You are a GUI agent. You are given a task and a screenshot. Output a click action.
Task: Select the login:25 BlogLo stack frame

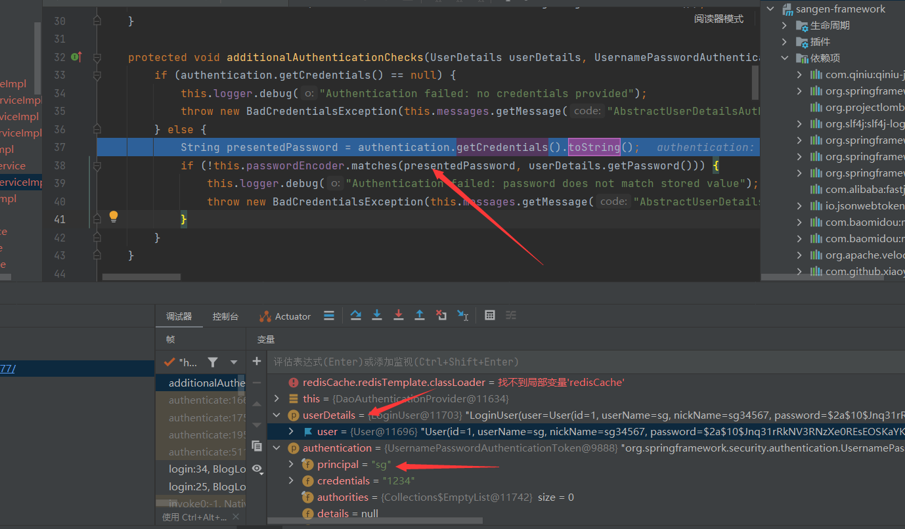click(200, 486)
